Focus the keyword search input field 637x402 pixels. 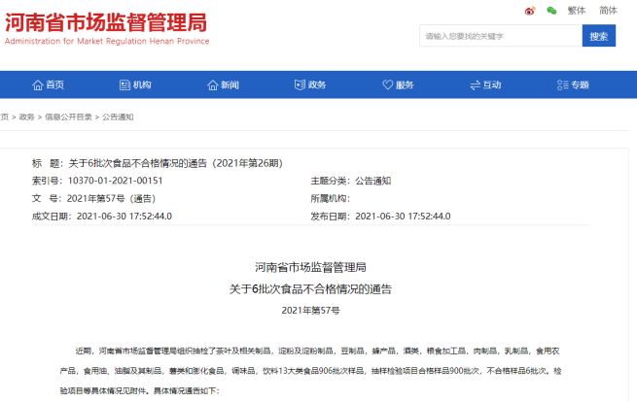500,36
